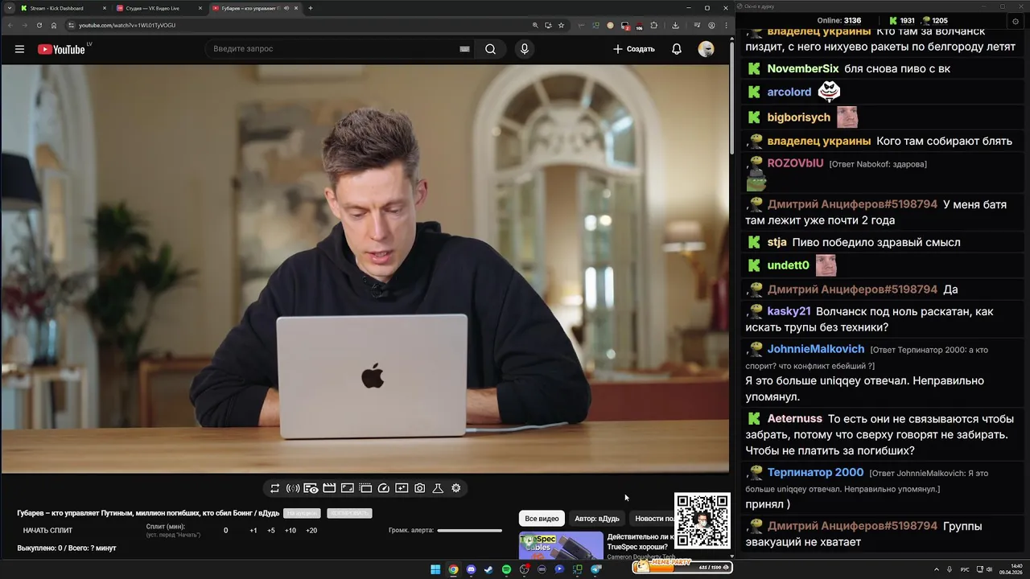
Task: Click the NovemberSix username in chat
Action: [x=803, y=69]
